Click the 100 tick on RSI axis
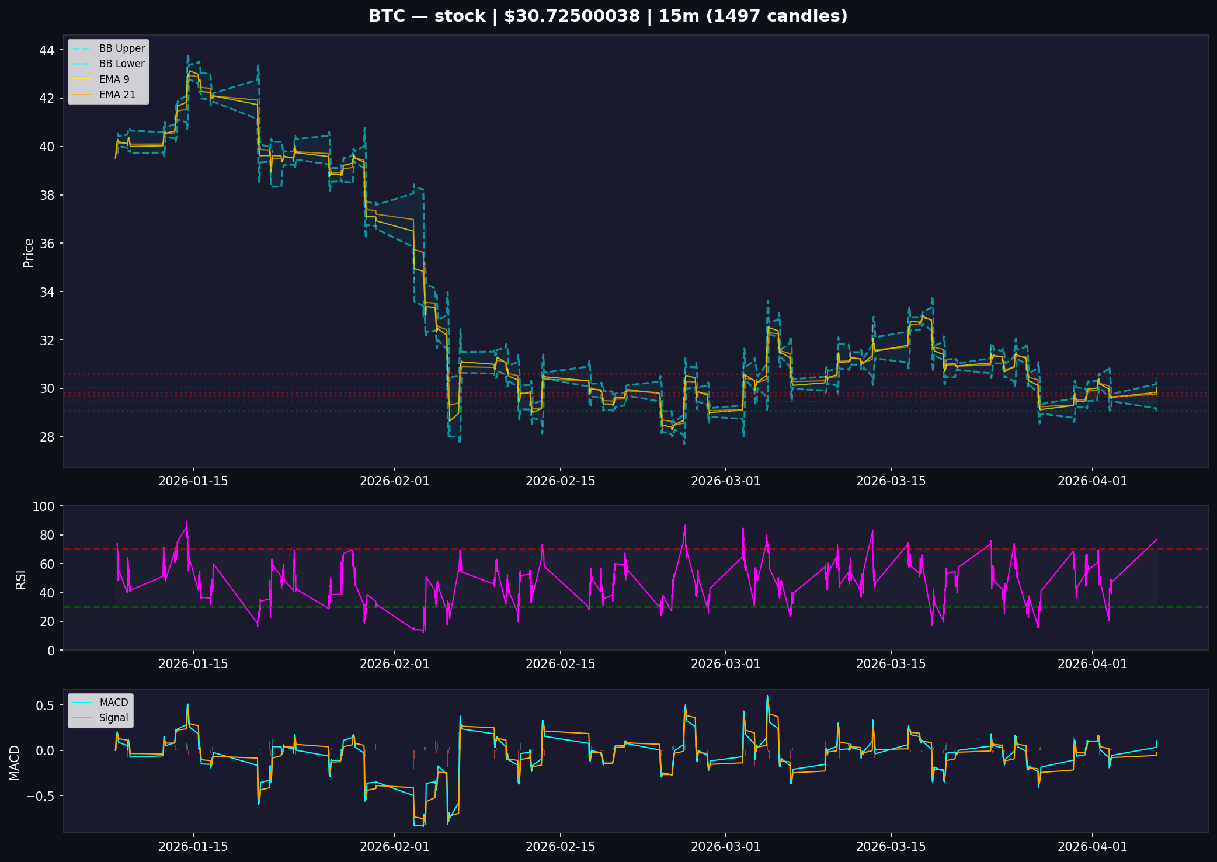Viewport: 1217px width, 862px height. [x=44, y=506]
